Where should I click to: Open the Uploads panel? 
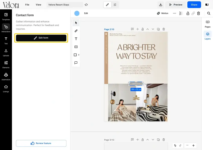pyautogui.click(x=6, y=53)
